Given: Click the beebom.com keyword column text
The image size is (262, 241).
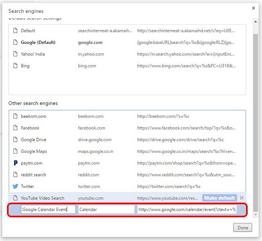Looking at the screenshot, I should tap(91, 116).
